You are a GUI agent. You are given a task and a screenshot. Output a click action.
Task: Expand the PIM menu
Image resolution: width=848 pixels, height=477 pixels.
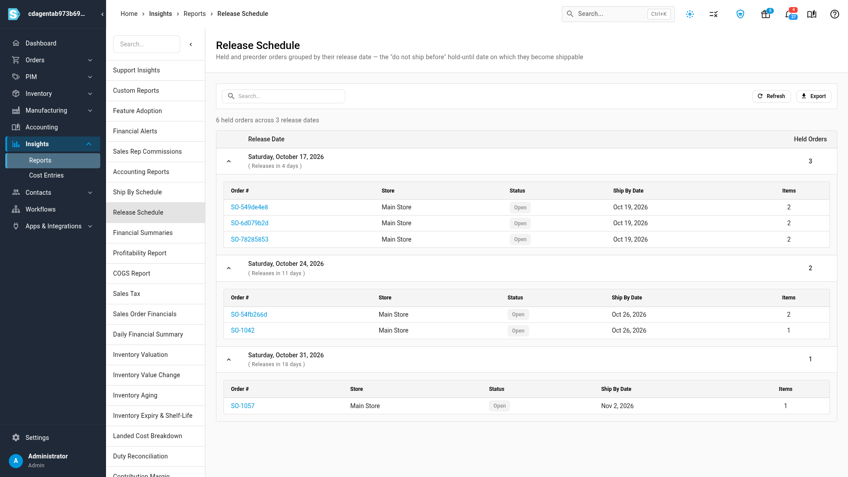click(53, 77)
